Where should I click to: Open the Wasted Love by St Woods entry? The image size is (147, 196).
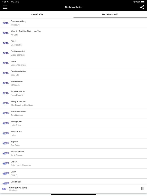click(73, 83)
